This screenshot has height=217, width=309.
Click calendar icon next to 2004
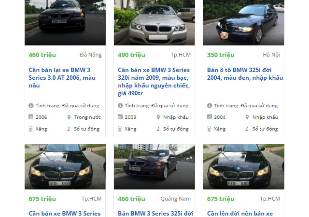(210, 117)
